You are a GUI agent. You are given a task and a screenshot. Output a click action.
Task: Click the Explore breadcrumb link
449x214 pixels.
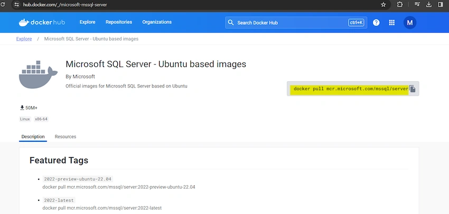pyautogui.click(x=24, y=39)
